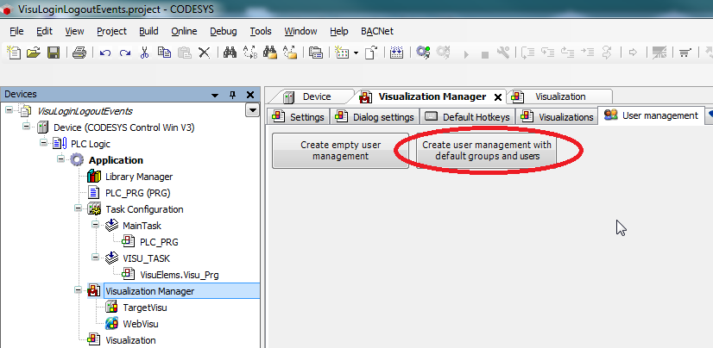Pin the Devices panel
The height and width of the screenshot is (348, 713).
click(x=232, y=95)
